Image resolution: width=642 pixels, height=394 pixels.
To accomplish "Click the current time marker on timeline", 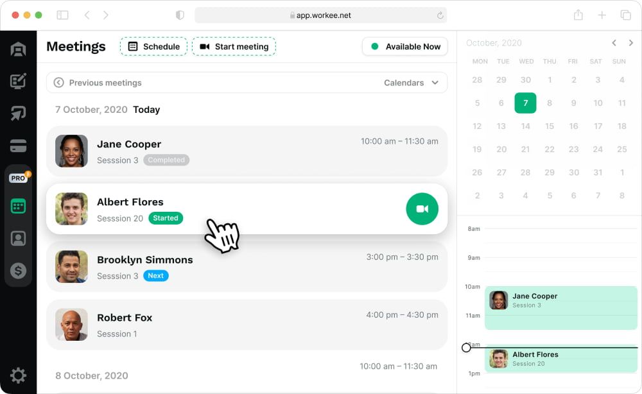I will coord(466,348).
